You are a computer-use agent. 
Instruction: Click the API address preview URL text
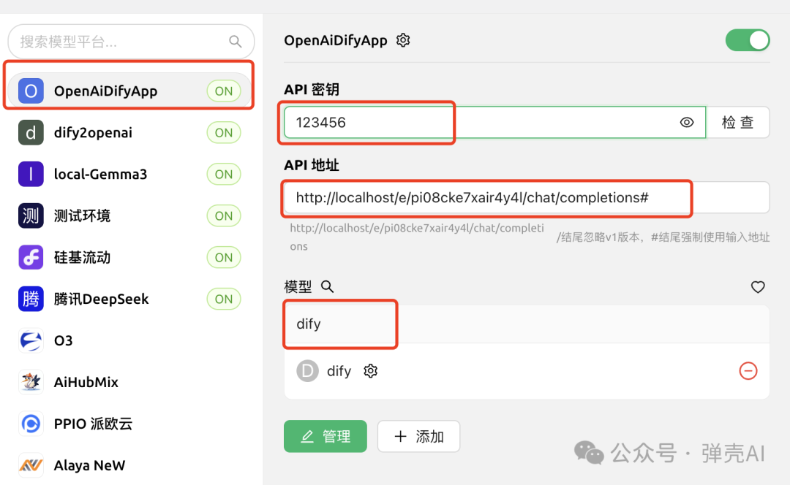pos(417,237)
